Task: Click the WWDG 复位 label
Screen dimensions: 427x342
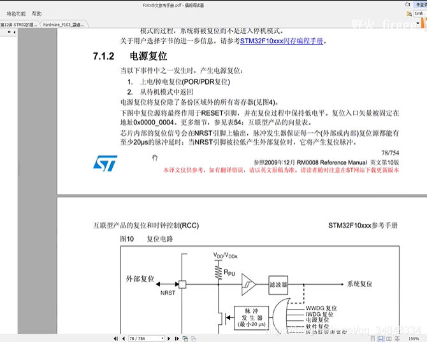Action: pyautogui.click(x=321, y=308)
